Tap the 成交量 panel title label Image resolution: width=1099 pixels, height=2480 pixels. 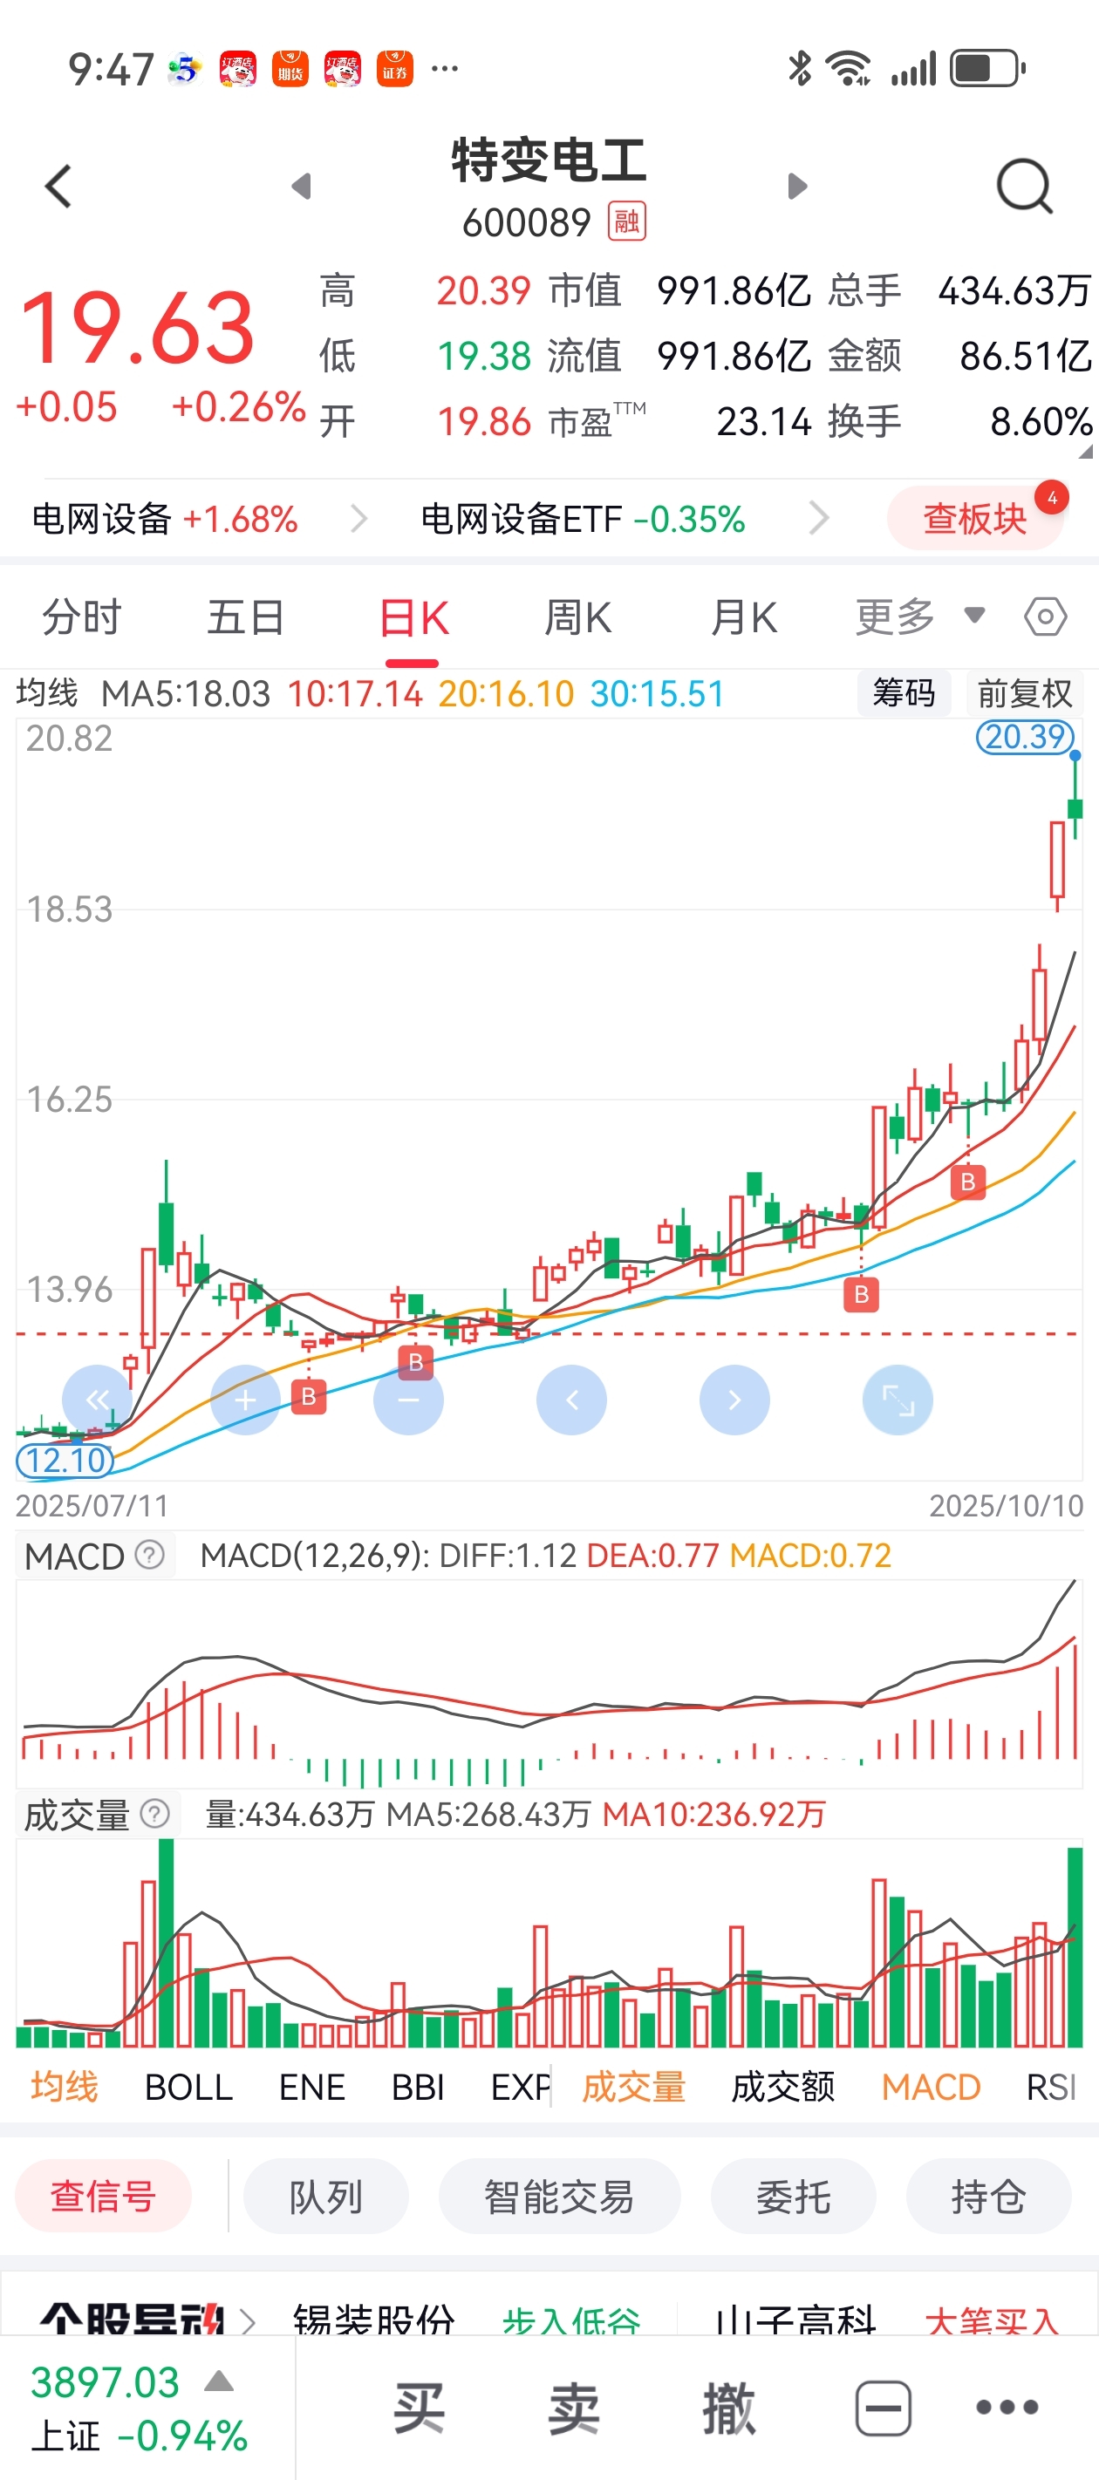tap(77, 1815)
